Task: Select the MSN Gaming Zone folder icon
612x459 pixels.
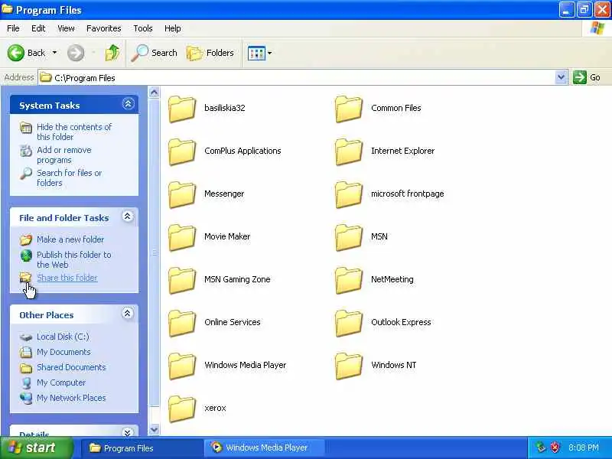Action: point(182,281)
